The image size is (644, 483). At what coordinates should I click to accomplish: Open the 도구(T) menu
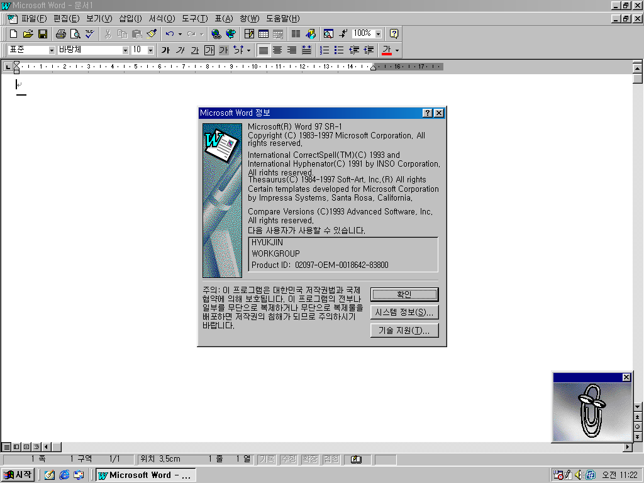coord(195,18)
